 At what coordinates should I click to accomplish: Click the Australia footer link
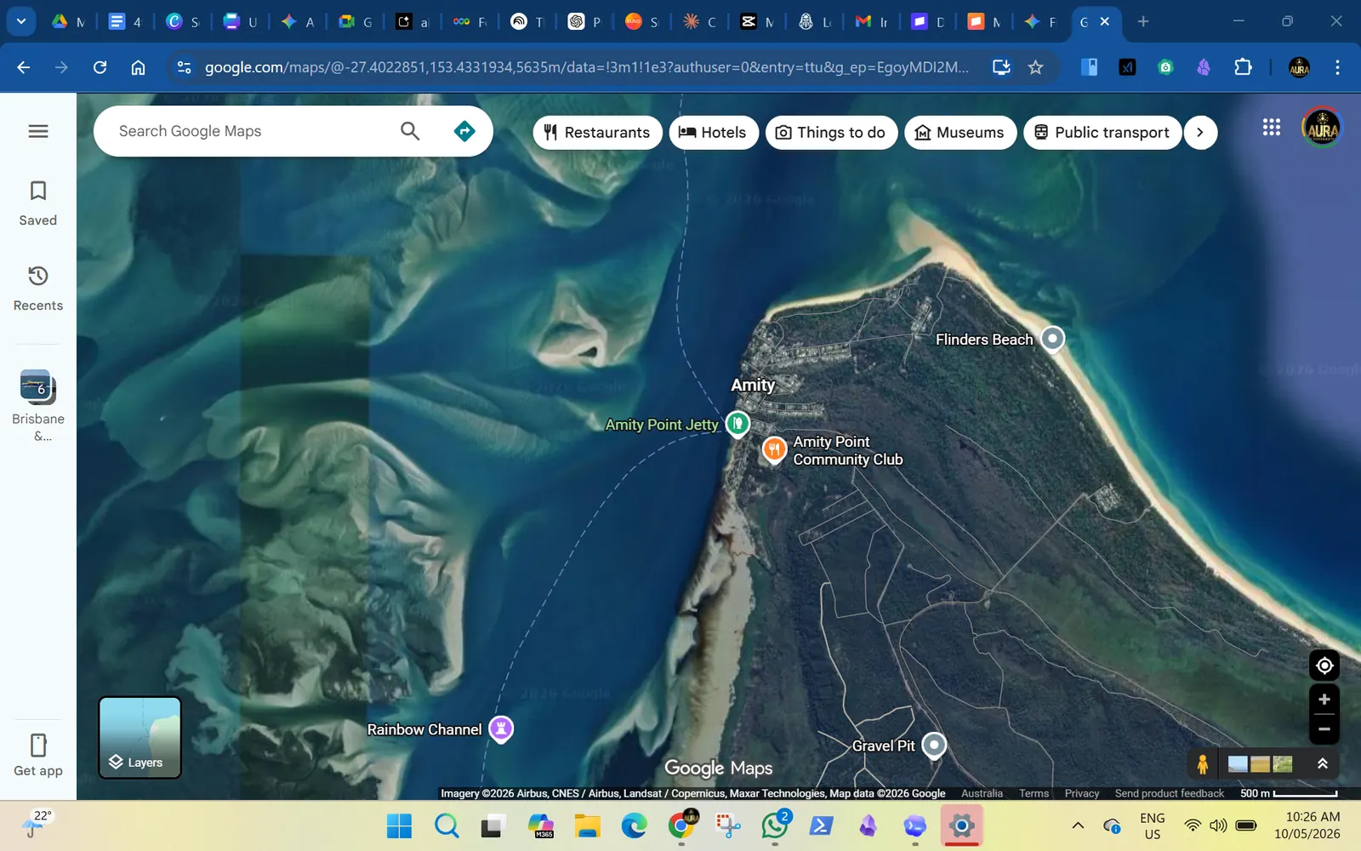tap(982, 793)
